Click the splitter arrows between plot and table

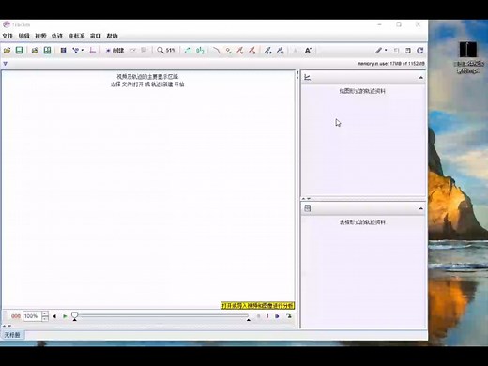[306, 199]
